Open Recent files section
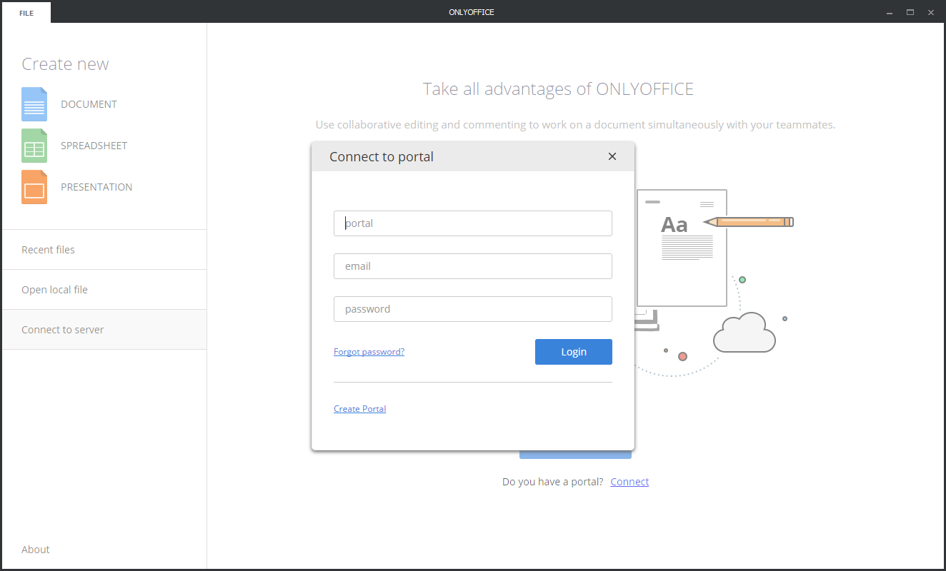This screenshot has width=946, height=571. tap(104, 250)
